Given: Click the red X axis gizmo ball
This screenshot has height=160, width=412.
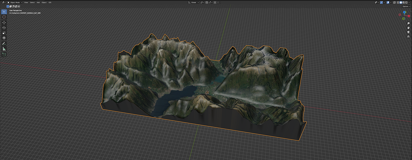Looking at the screenshot, I should [409, 16].
